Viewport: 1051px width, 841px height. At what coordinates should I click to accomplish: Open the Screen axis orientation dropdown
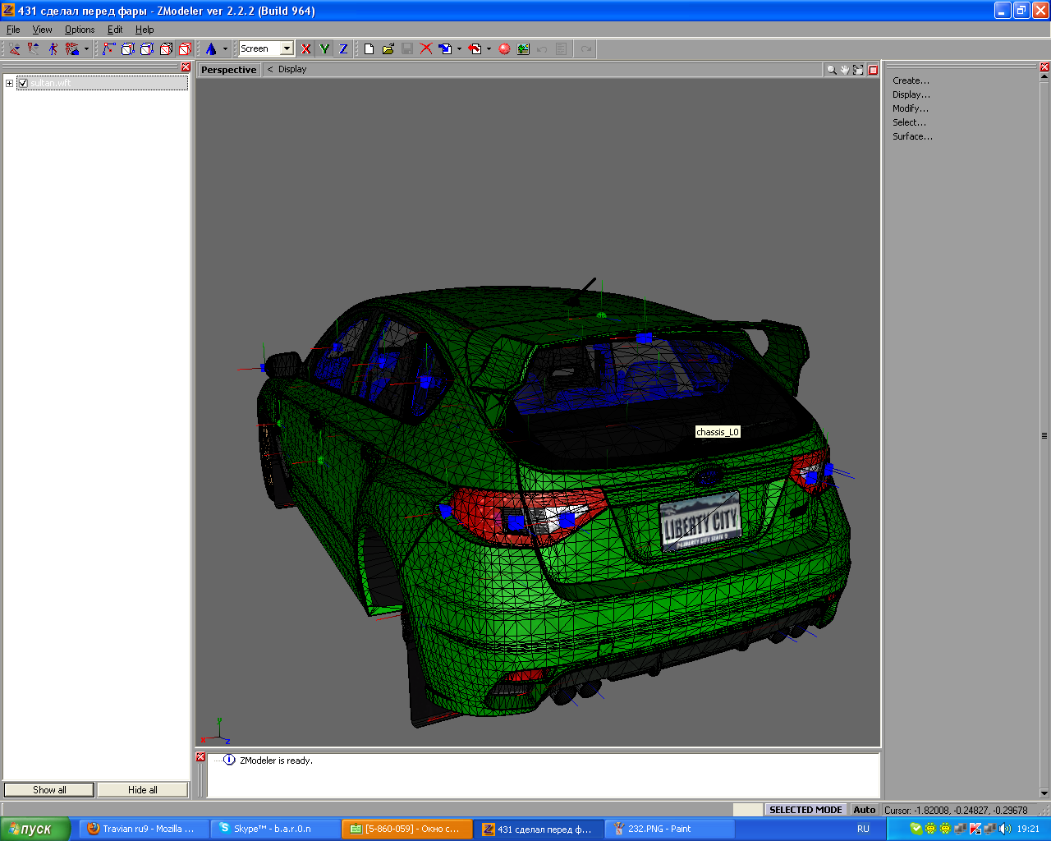coord(287,49)
